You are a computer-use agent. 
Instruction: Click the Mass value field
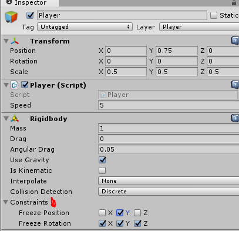(x=169, y=128)
